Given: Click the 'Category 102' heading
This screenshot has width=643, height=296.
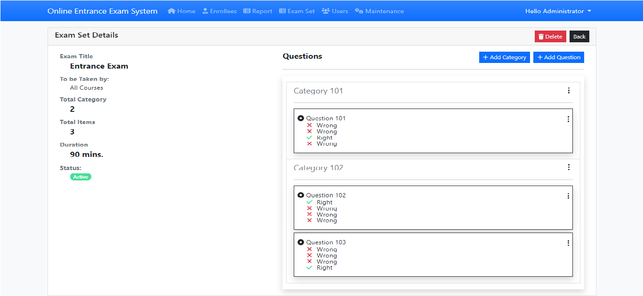Looking at the screenshot, I should click(x=318, y=168).
